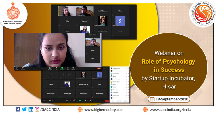This screenshot has height=114, width=218.
Task: Click the calendar icon beside 18-September-2020
Action: coord(152,99)
